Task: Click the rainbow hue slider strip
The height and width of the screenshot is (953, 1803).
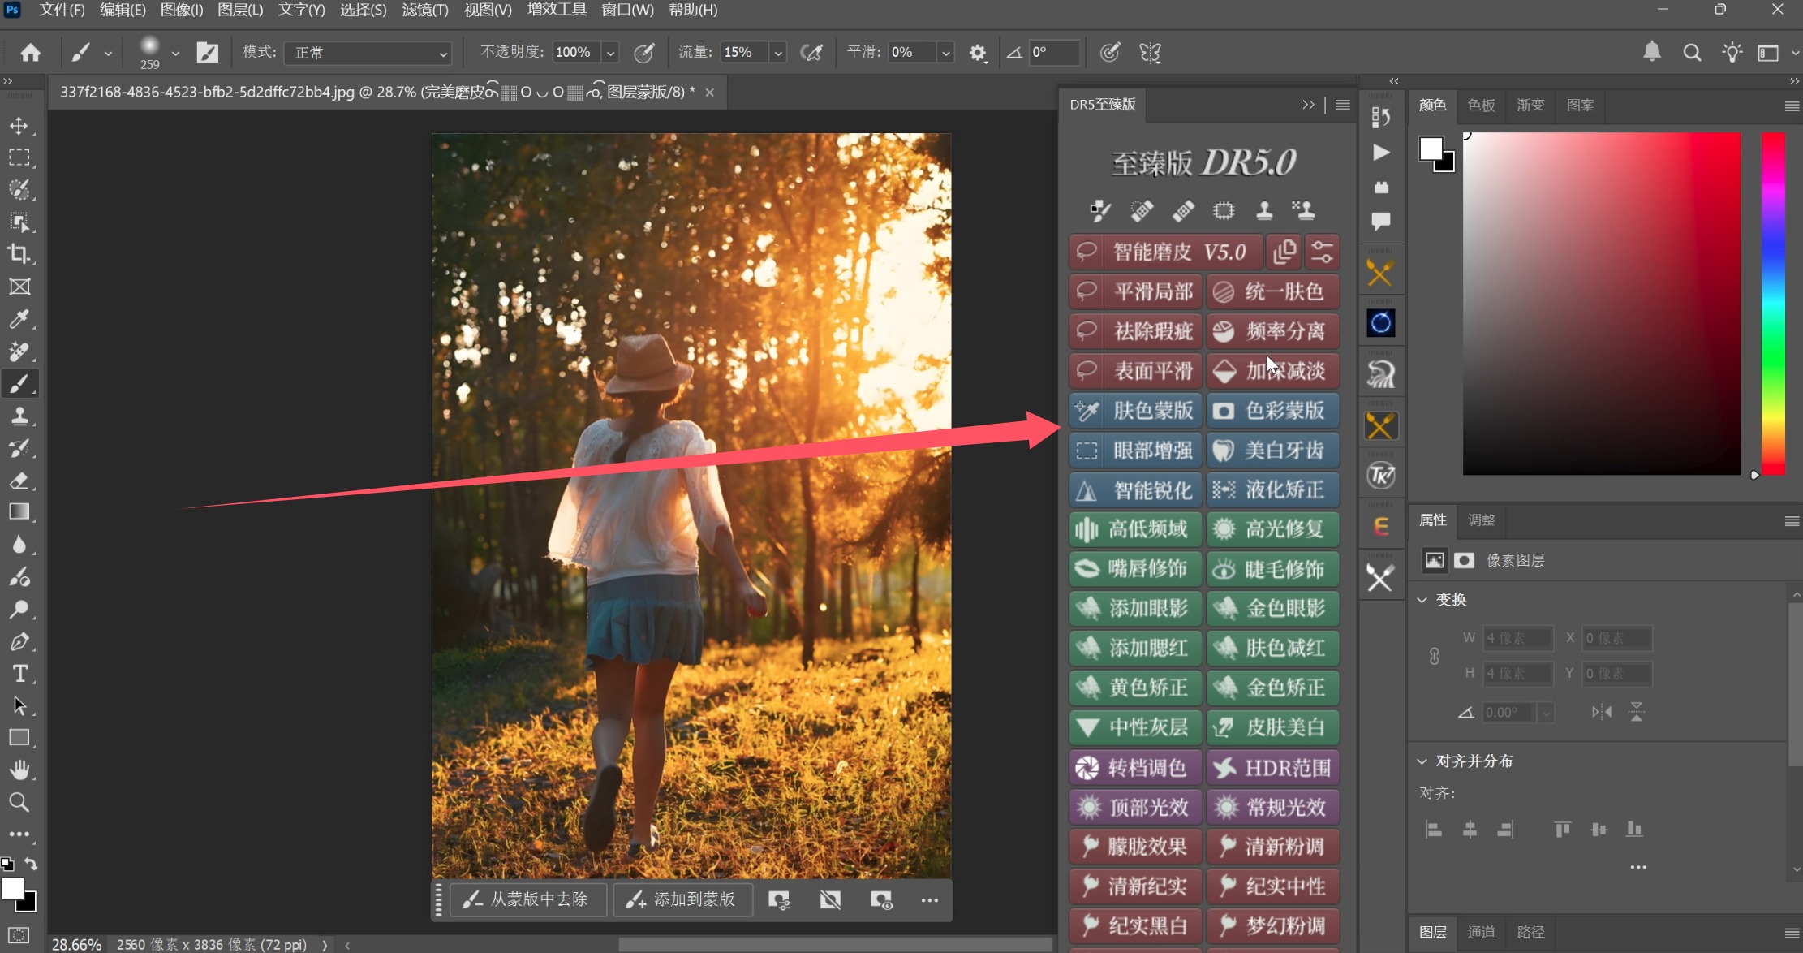Action: [x=1773, y=304]
